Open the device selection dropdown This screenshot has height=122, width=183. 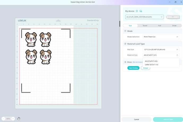[145, 17]
